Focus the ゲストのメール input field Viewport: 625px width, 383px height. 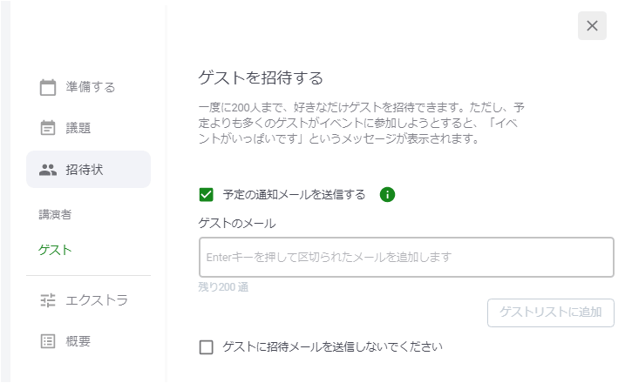click(x=406, y=257)
